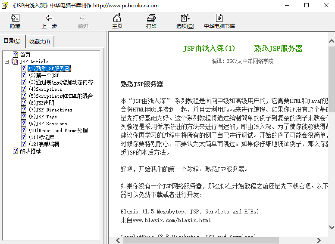
Task: Click the book icon beside JSP.Article
Action: (x=16, y=62)
